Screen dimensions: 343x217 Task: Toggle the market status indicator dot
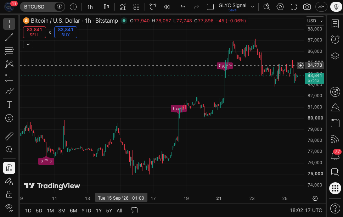(124, 21)
